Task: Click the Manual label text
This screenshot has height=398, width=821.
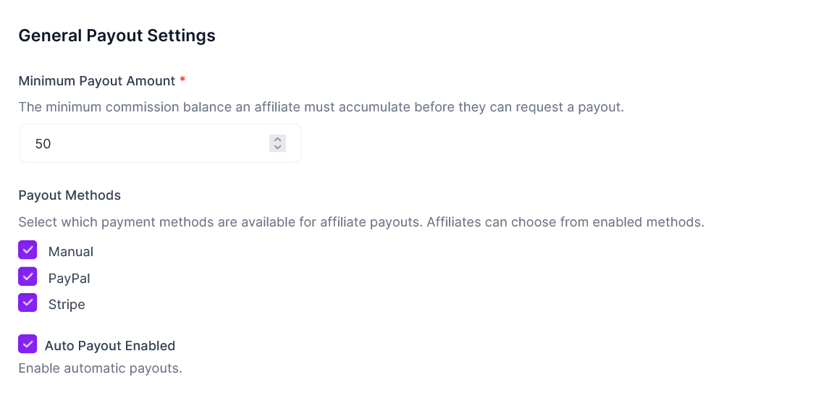Action: point(70,252)
